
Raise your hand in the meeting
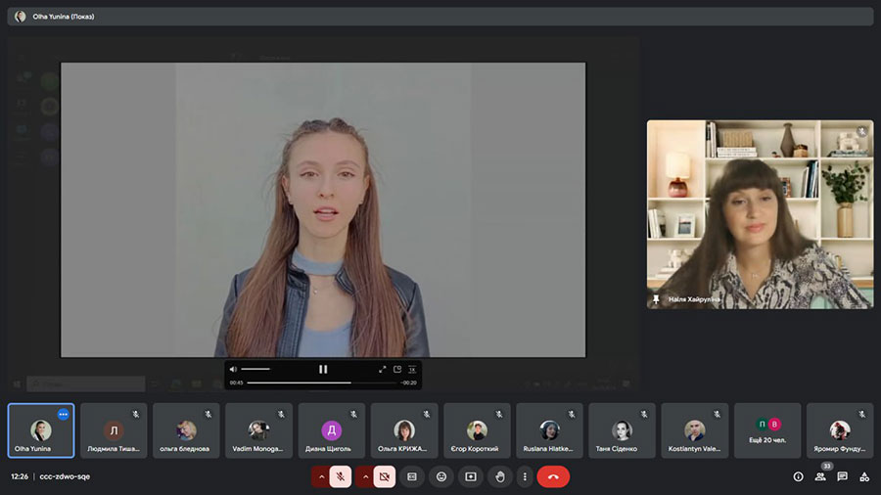tap(500, 476)
